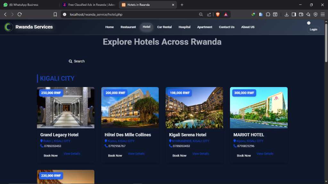Book Now for Hôtel Des Mille Collines
Screen dimensions: 328x184
click(115, 156)
